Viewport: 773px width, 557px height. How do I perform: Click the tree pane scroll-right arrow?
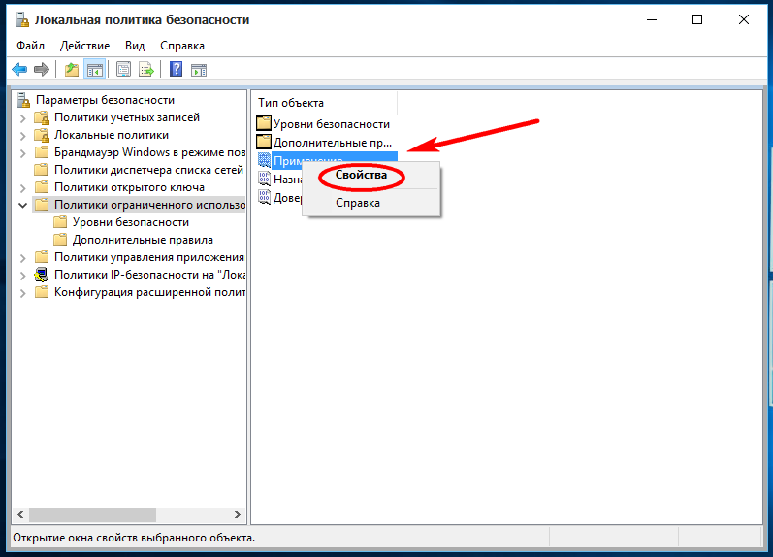[x=237, y=514]
